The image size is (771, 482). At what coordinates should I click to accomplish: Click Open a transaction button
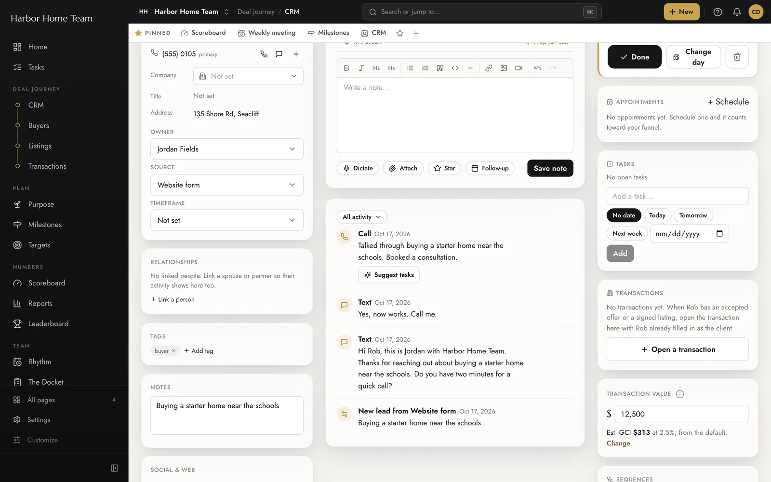678,349
